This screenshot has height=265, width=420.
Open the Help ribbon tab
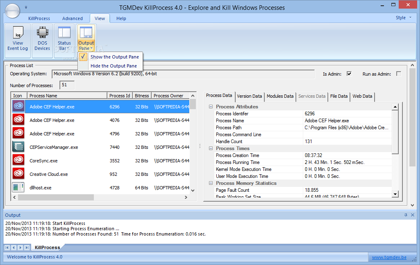[x=121, y=18]
